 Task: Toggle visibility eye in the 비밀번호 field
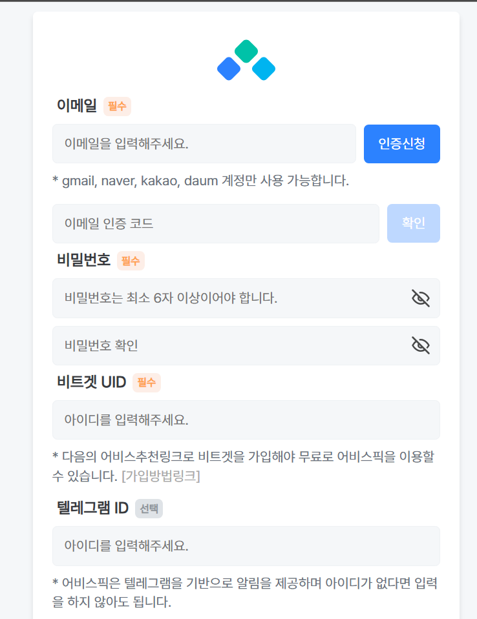tap(421, 298)
